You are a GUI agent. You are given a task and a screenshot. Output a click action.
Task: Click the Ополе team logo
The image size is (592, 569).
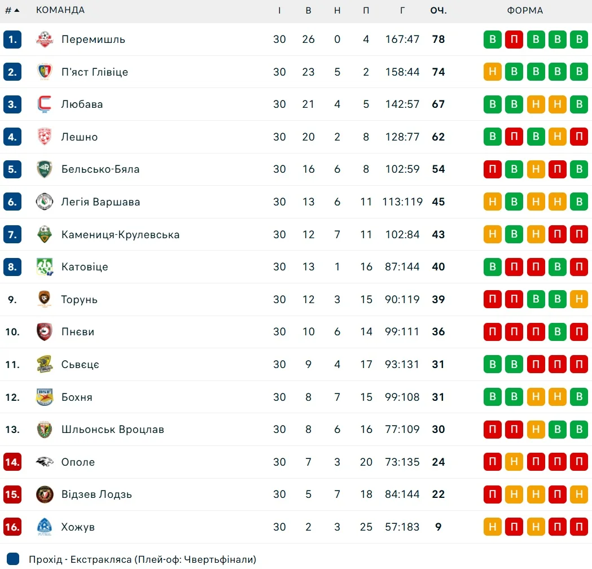pos(44,462)
